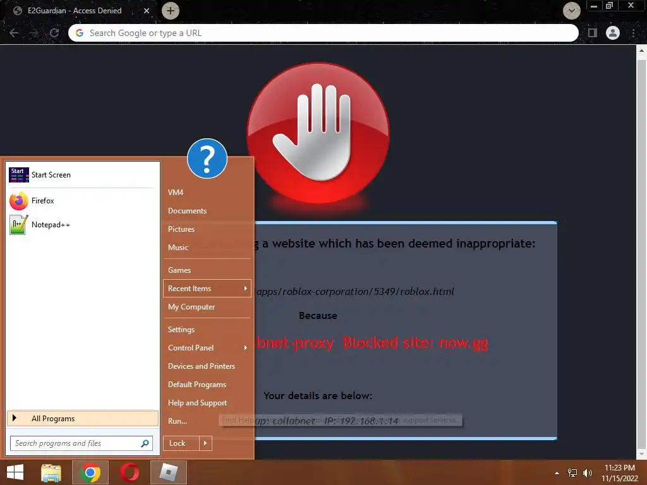The width and height of the screenshot is (647, 485).
Task: Expand All Programs in the Start menu
Action: point(83,418)
